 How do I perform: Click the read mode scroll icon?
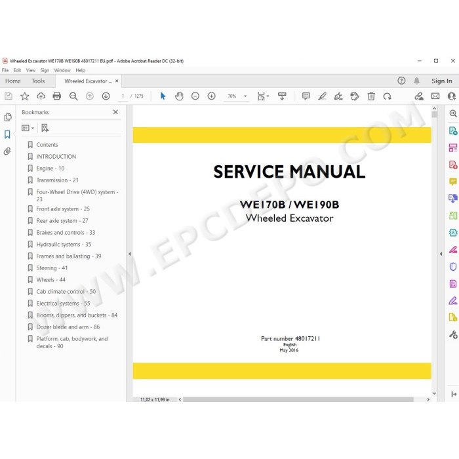point(282,96)
